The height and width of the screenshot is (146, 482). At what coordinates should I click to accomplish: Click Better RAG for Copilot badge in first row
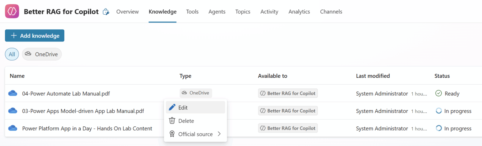(288, 93)
